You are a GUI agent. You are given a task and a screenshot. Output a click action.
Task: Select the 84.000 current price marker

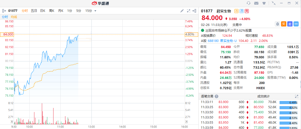7,34
